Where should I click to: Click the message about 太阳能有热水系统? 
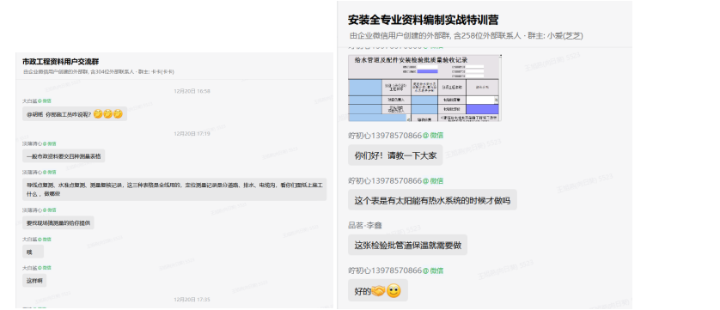[x=432, y=200]
